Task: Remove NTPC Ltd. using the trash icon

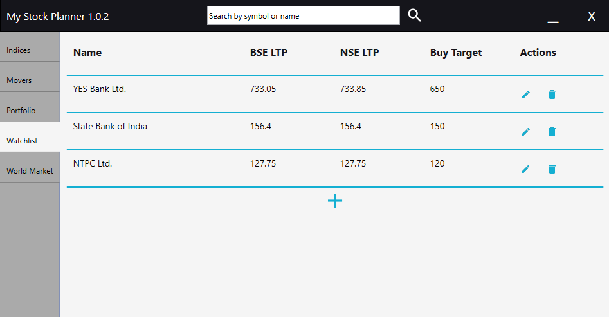Action: [552, 169]
